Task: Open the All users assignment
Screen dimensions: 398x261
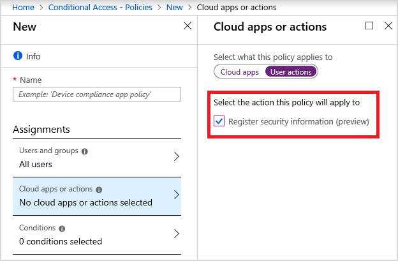Action: pos(36,164)
